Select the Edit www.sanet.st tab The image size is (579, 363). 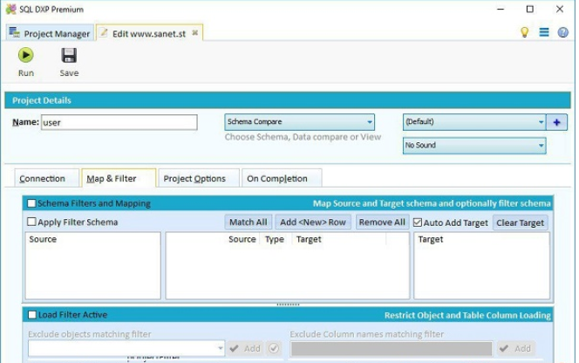point(149,33)
